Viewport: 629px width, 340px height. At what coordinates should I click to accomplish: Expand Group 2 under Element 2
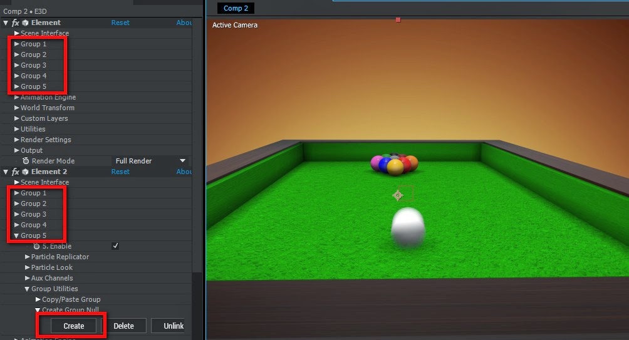[16, 203]
